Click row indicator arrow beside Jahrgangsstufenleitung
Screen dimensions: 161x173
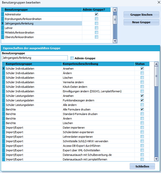(x=3, y=23)
